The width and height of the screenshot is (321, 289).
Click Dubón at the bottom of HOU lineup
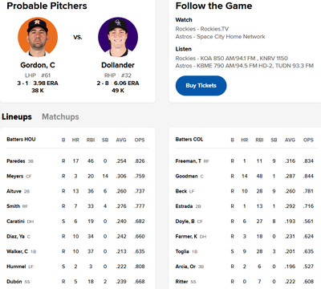14,282
